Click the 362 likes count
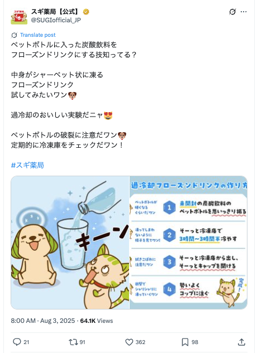The height and width of the screenshot is (353, 262). 140,342
